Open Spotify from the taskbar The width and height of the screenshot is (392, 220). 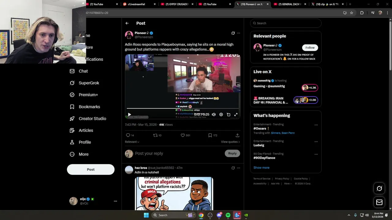[x=228, y=215]
